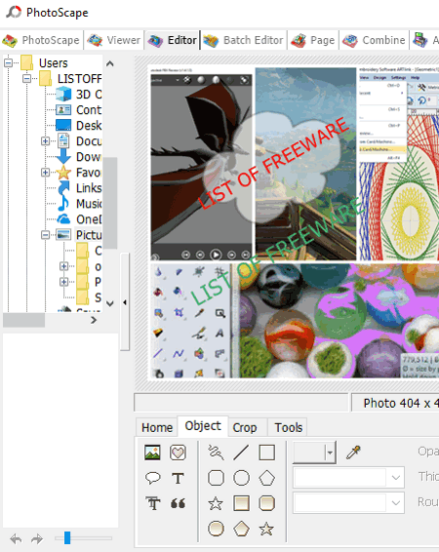Adjust the thumbnail size slider

tap(67, 538)
